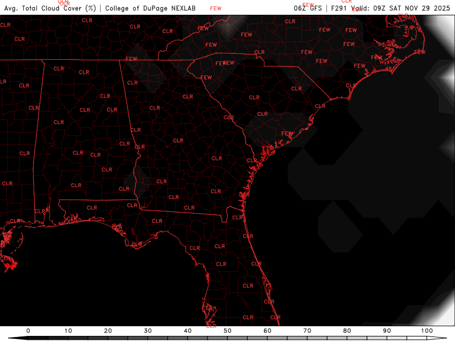
Task: Click the "06Z GFS" model run text
Action: 308,8
